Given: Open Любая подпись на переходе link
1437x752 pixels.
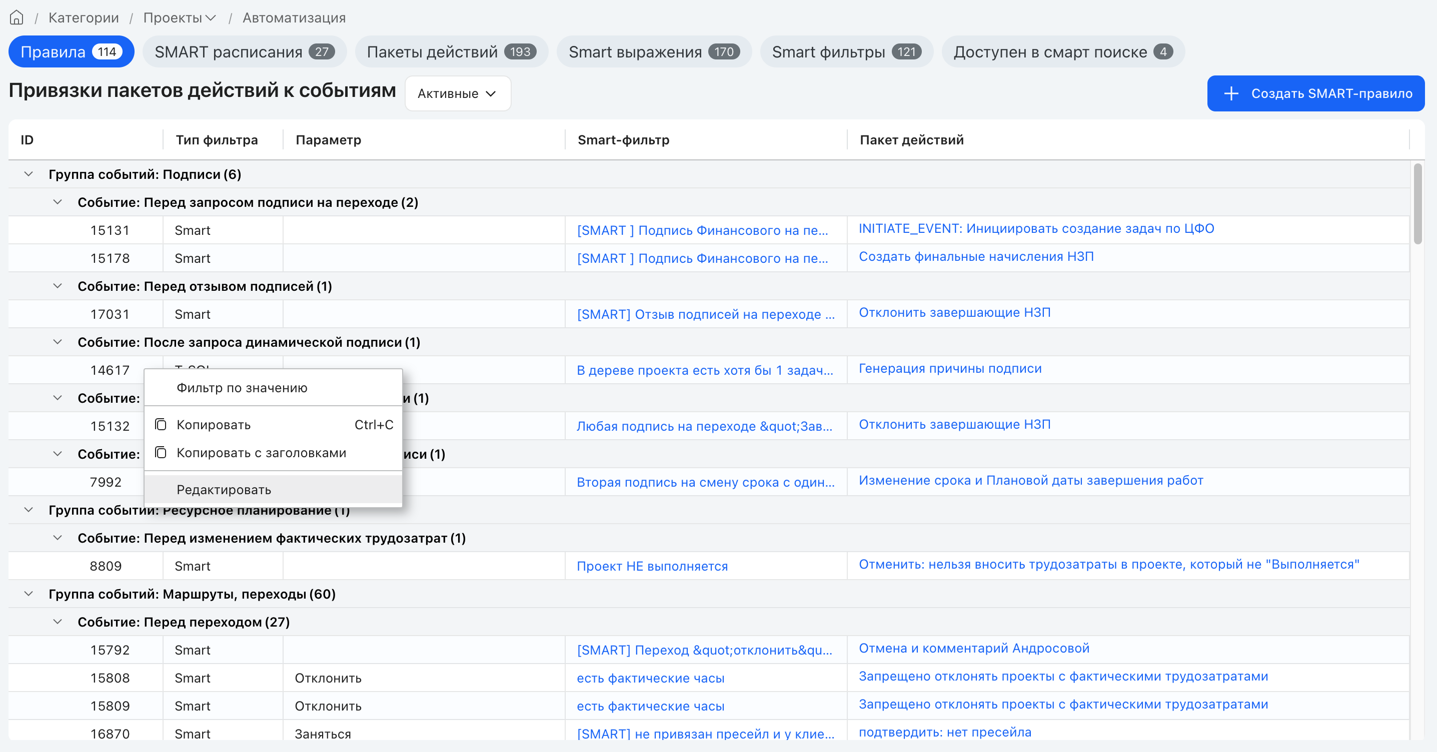Looking at the screenshot, I should coord(705,426).
